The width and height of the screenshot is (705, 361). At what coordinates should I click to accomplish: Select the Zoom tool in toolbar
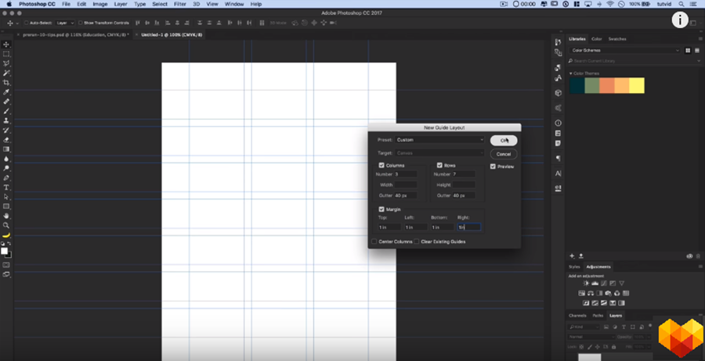tap(6, 225)
